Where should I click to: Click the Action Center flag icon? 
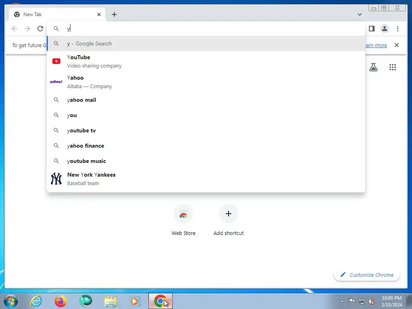tap(352, 301)
